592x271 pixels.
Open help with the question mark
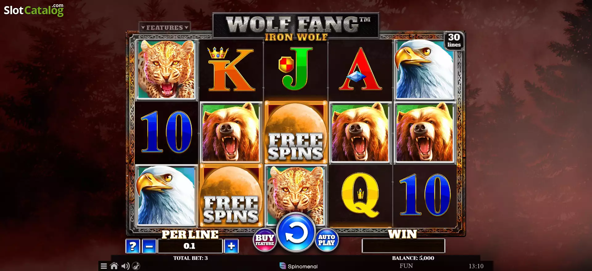click(133, 246)
